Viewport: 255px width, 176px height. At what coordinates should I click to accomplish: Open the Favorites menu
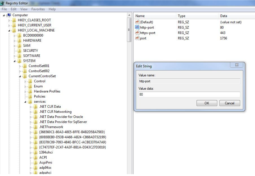pos(38,9)
